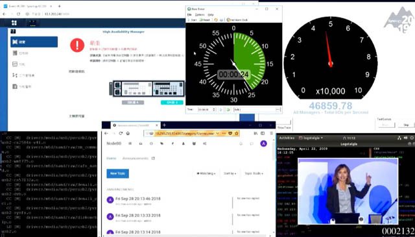The width and height of the screenshot is (415, 237).
Task: Click the Firefox home button
Action: (x=128, y=133)
